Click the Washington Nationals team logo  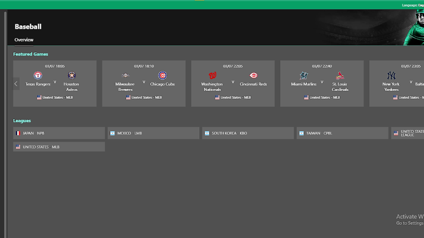pos(213,75)
